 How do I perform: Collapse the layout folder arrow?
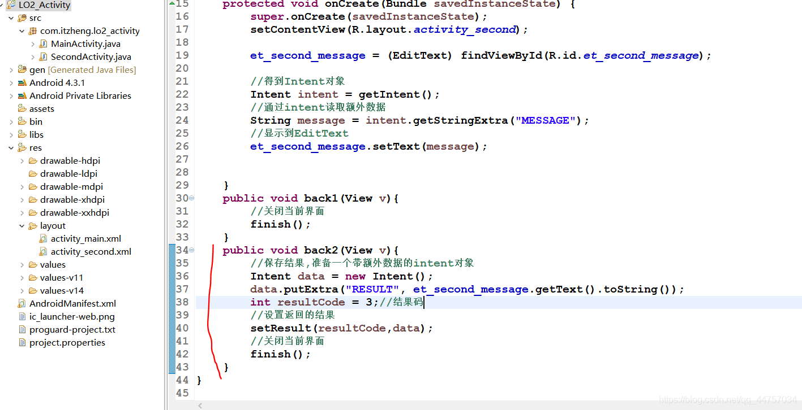(22, 226)
